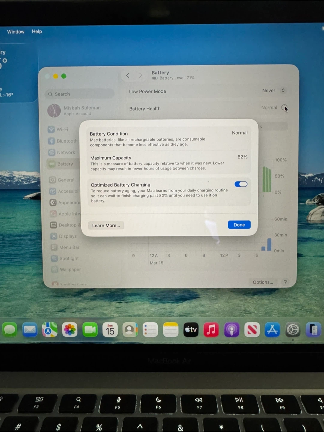
Task: Open the Low Power Mode dropdown
Action: click(x=273, y=91)
